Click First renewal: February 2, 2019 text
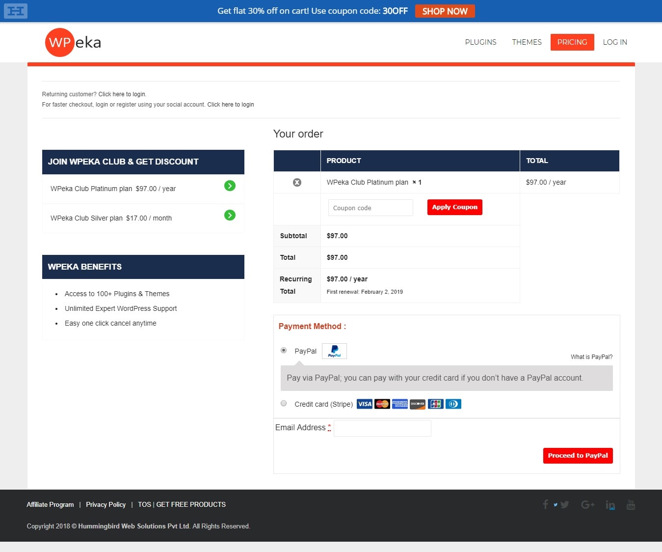 tap(365, 292)
